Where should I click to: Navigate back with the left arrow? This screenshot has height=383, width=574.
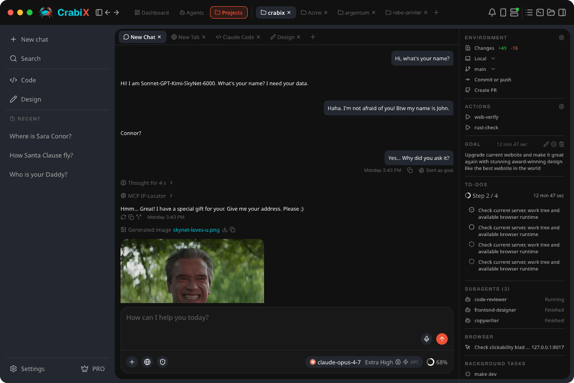(108, 12)
